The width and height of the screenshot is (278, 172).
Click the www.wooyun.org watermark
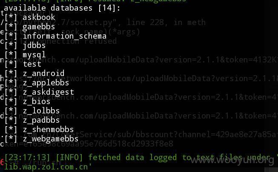(x=232, y=161)
